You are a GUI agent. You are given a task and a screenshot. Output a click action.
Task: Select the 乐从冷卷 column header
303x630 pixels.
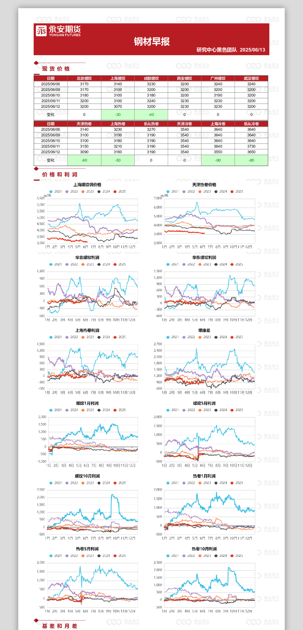pyautogui.click(x=251, y=124)
